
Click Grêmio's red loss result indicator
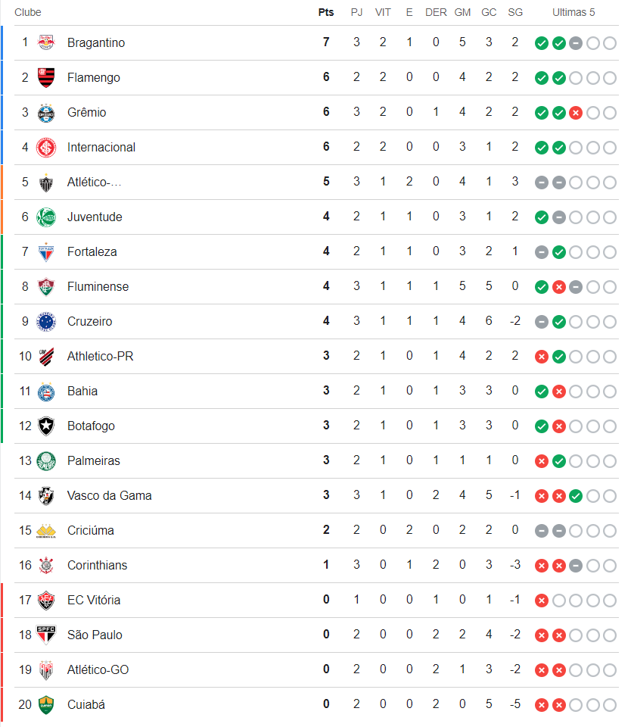click(x=575, y=113)
